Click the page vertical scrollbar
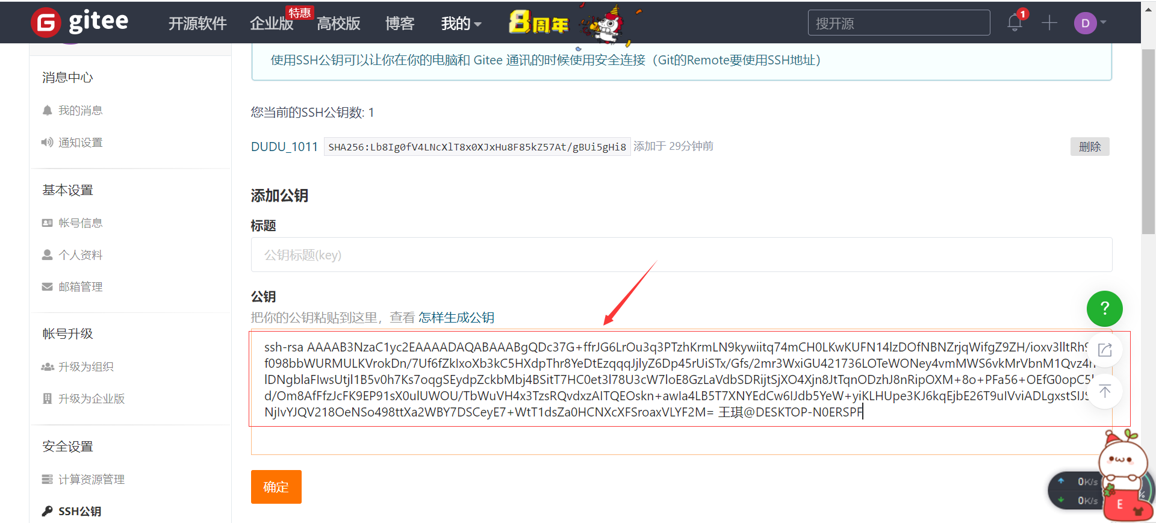The image size is (1156, 523). tap(1149, 142)
